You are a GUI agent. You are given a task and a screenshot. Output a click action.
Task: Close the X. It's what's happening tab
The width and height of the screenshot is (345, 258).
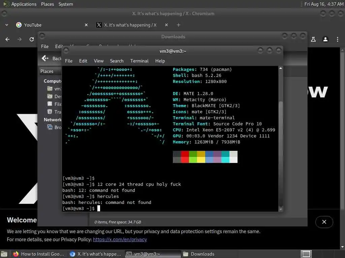pos(166,25)
